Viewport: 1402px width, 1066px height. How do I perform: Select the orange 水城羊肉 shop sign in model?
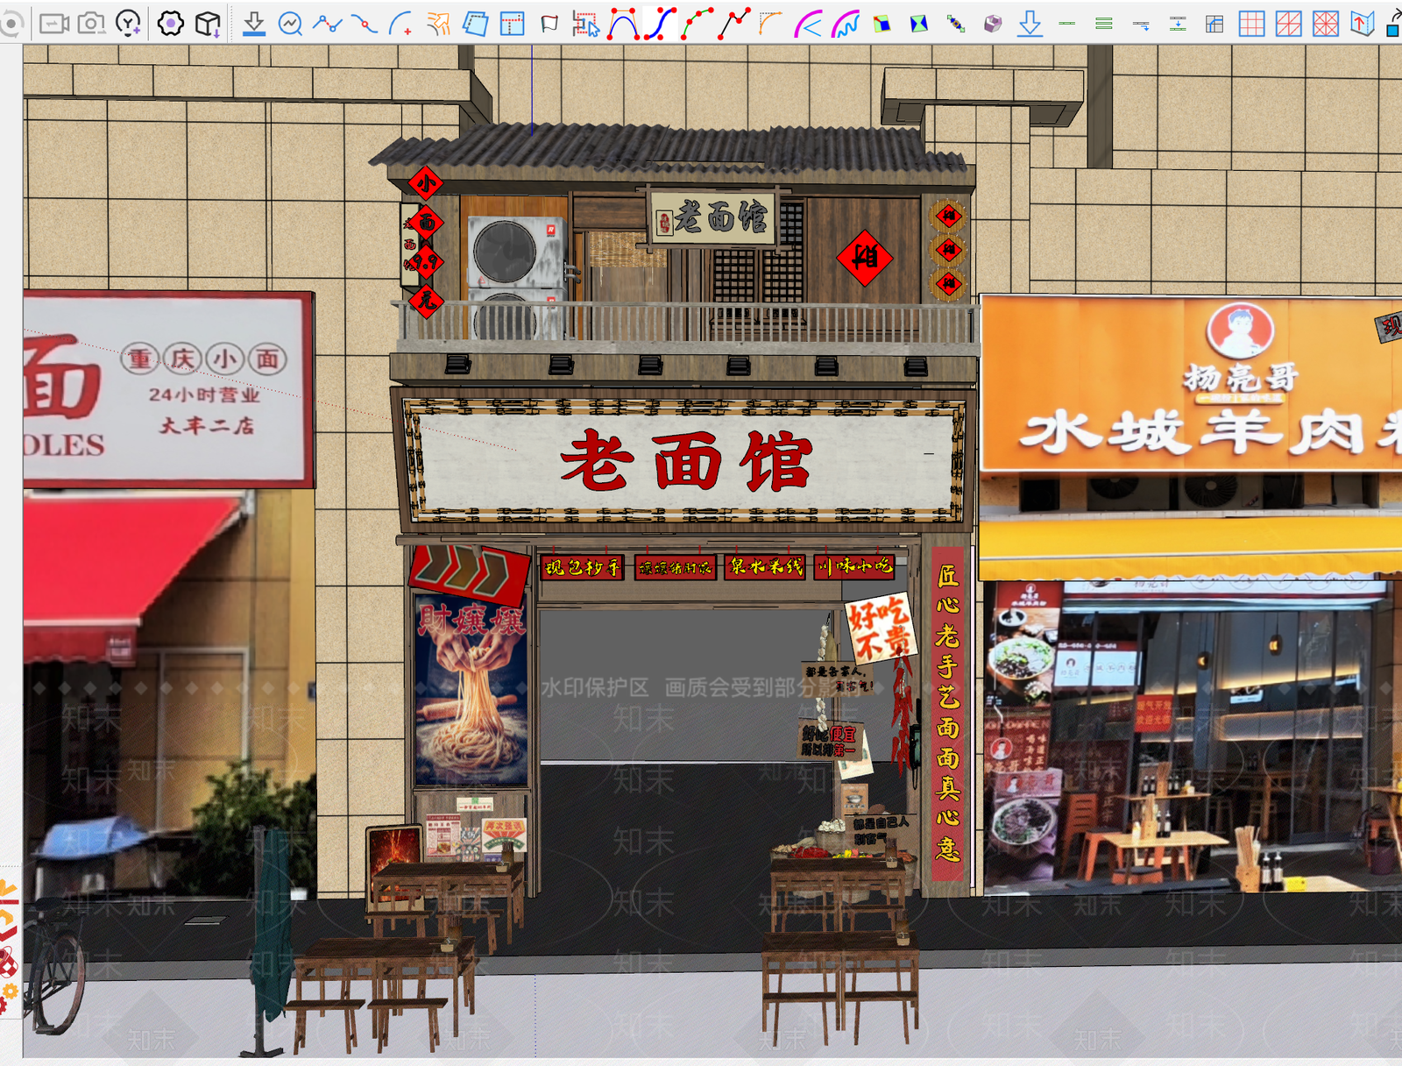(x=1192, y=386)
